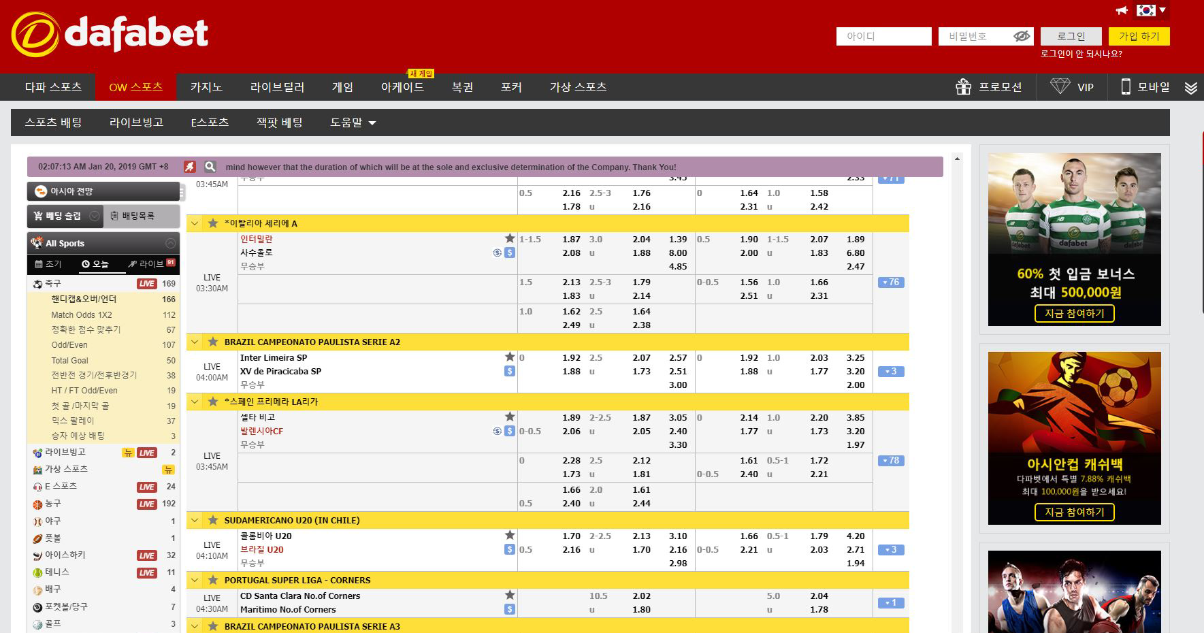
Task: Favorite the Paulista Serie A2 league star
Action: [x=213, y=342]
